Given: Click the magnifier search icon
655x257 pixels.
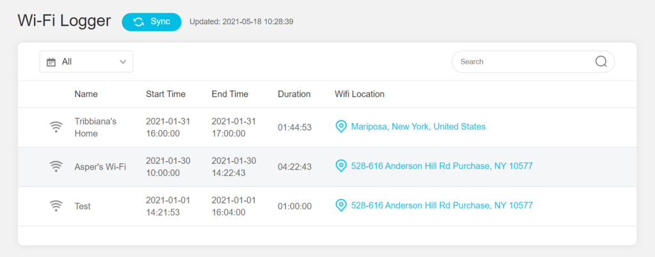Looking at the screenshot, I should 601,62.
